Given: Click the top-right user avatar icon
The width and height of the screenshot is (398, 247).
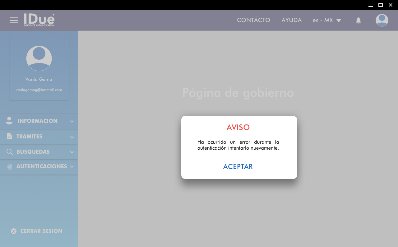Looking at the screenshot, I should (x=382, y=21).
